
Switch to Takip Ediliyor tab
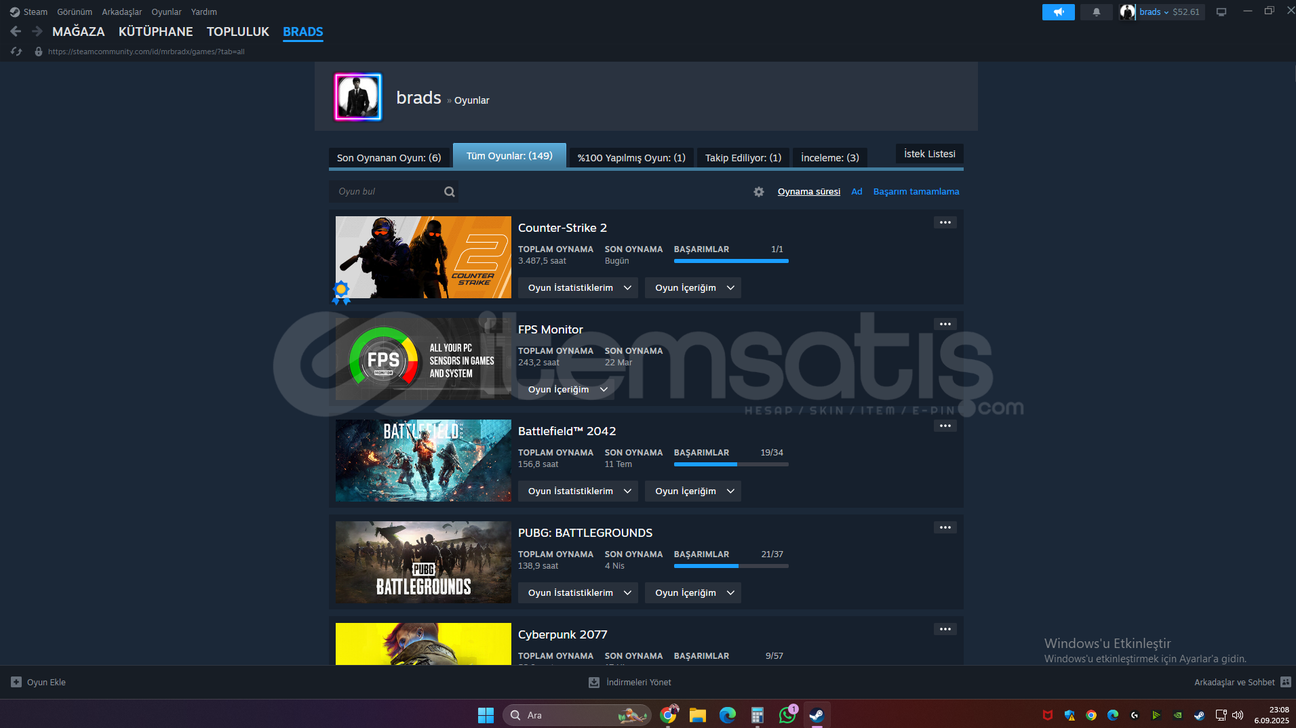[743, 157]
